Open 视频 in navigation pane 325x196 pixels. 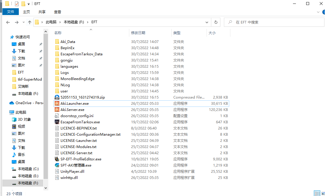pos(21,127)
